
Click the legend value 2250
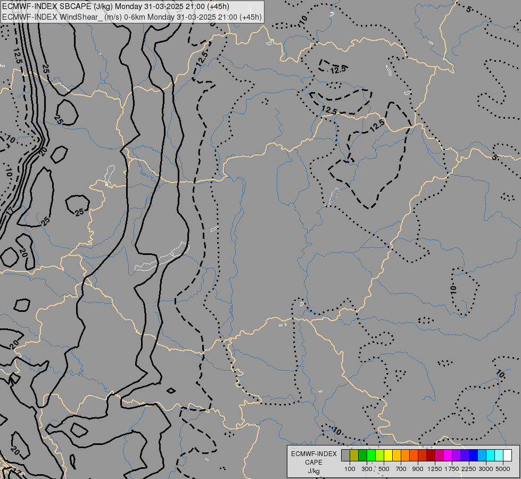[x=469, y=469]
